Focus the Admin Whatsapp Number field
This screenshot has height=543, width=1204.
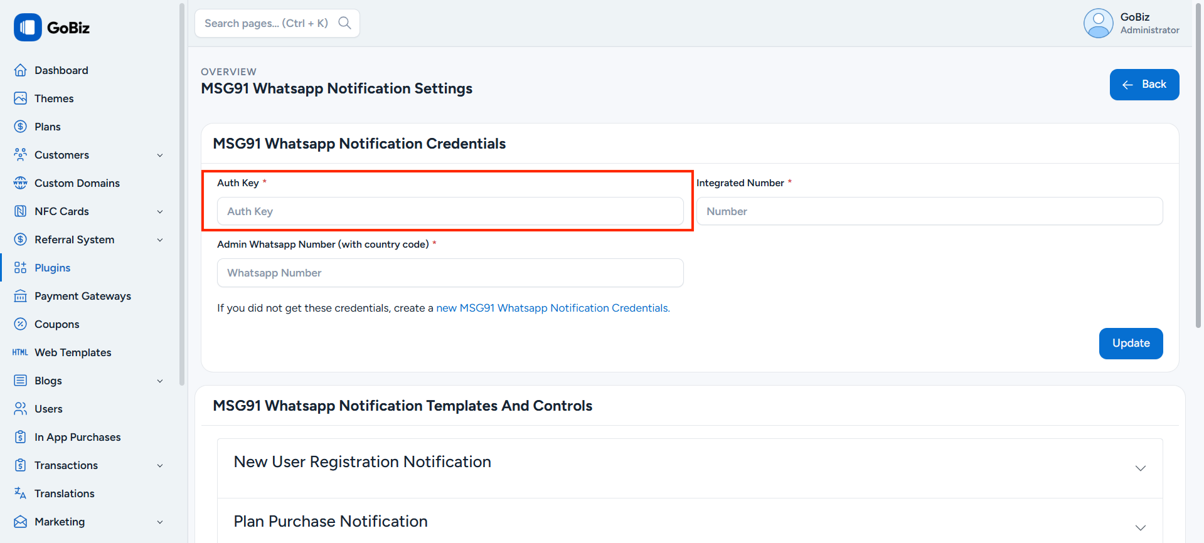point(450,273)
